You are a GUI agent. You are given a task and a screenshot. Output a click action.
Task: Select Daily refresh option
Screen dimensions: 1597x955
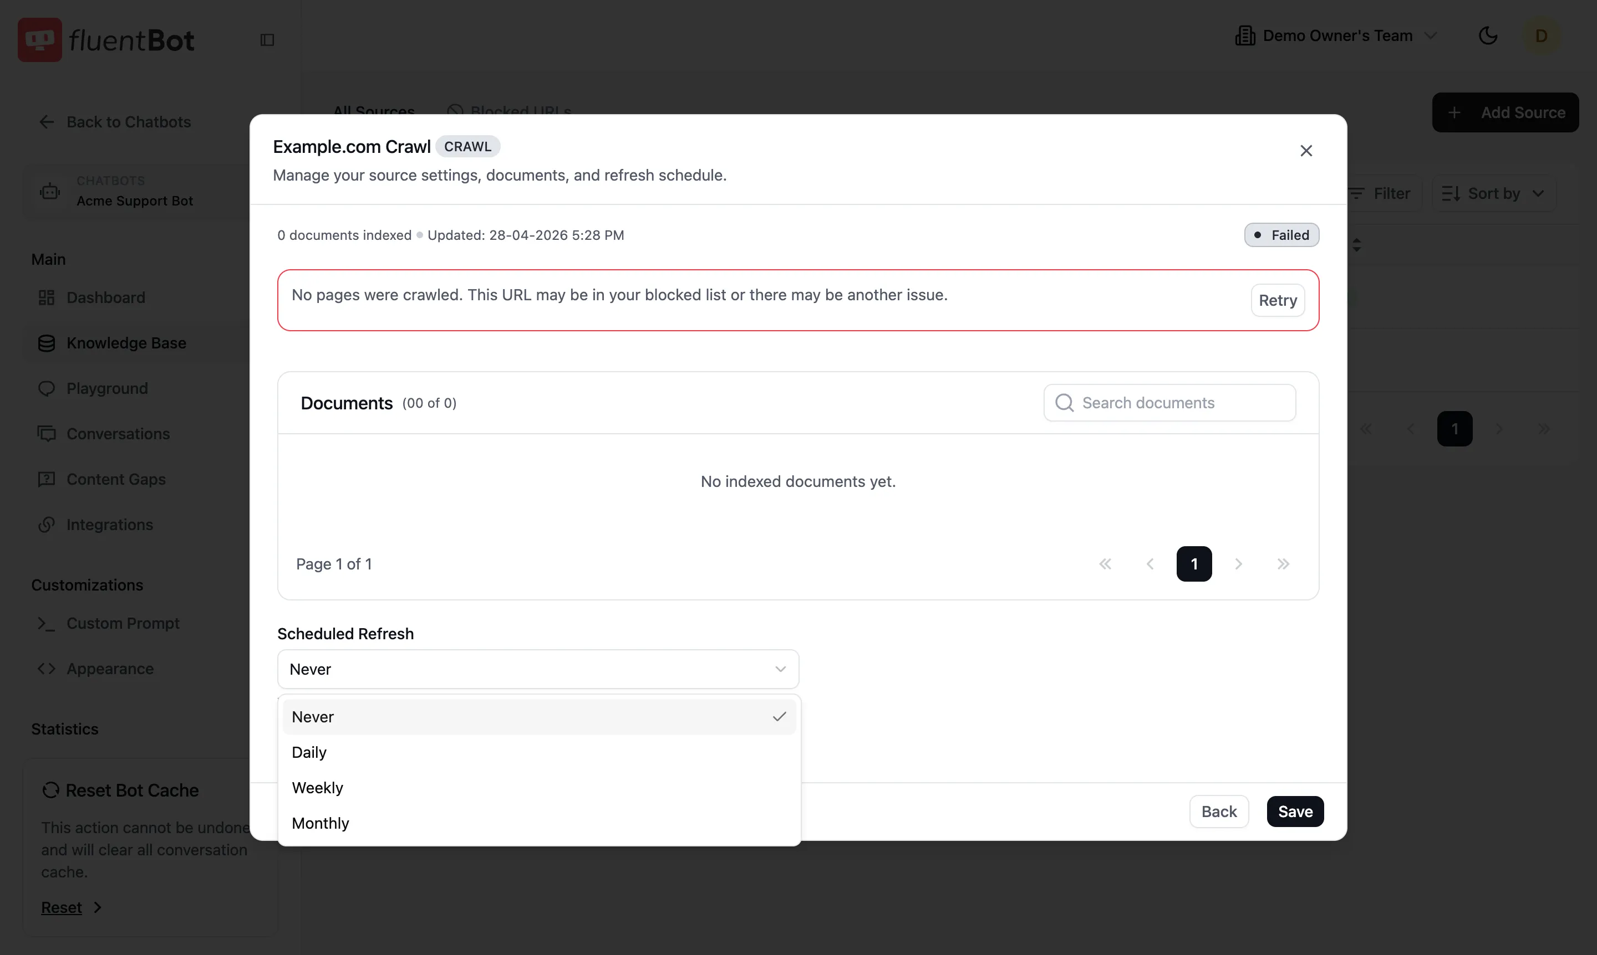(539, 752)
